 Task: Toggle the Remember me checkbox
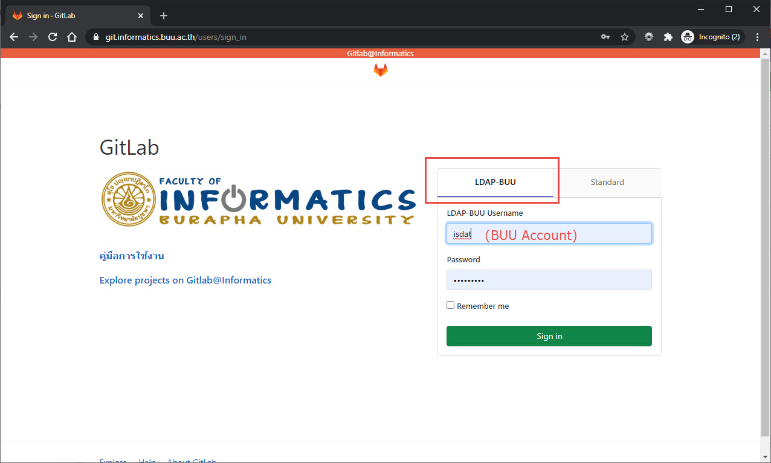click(450, 305)
